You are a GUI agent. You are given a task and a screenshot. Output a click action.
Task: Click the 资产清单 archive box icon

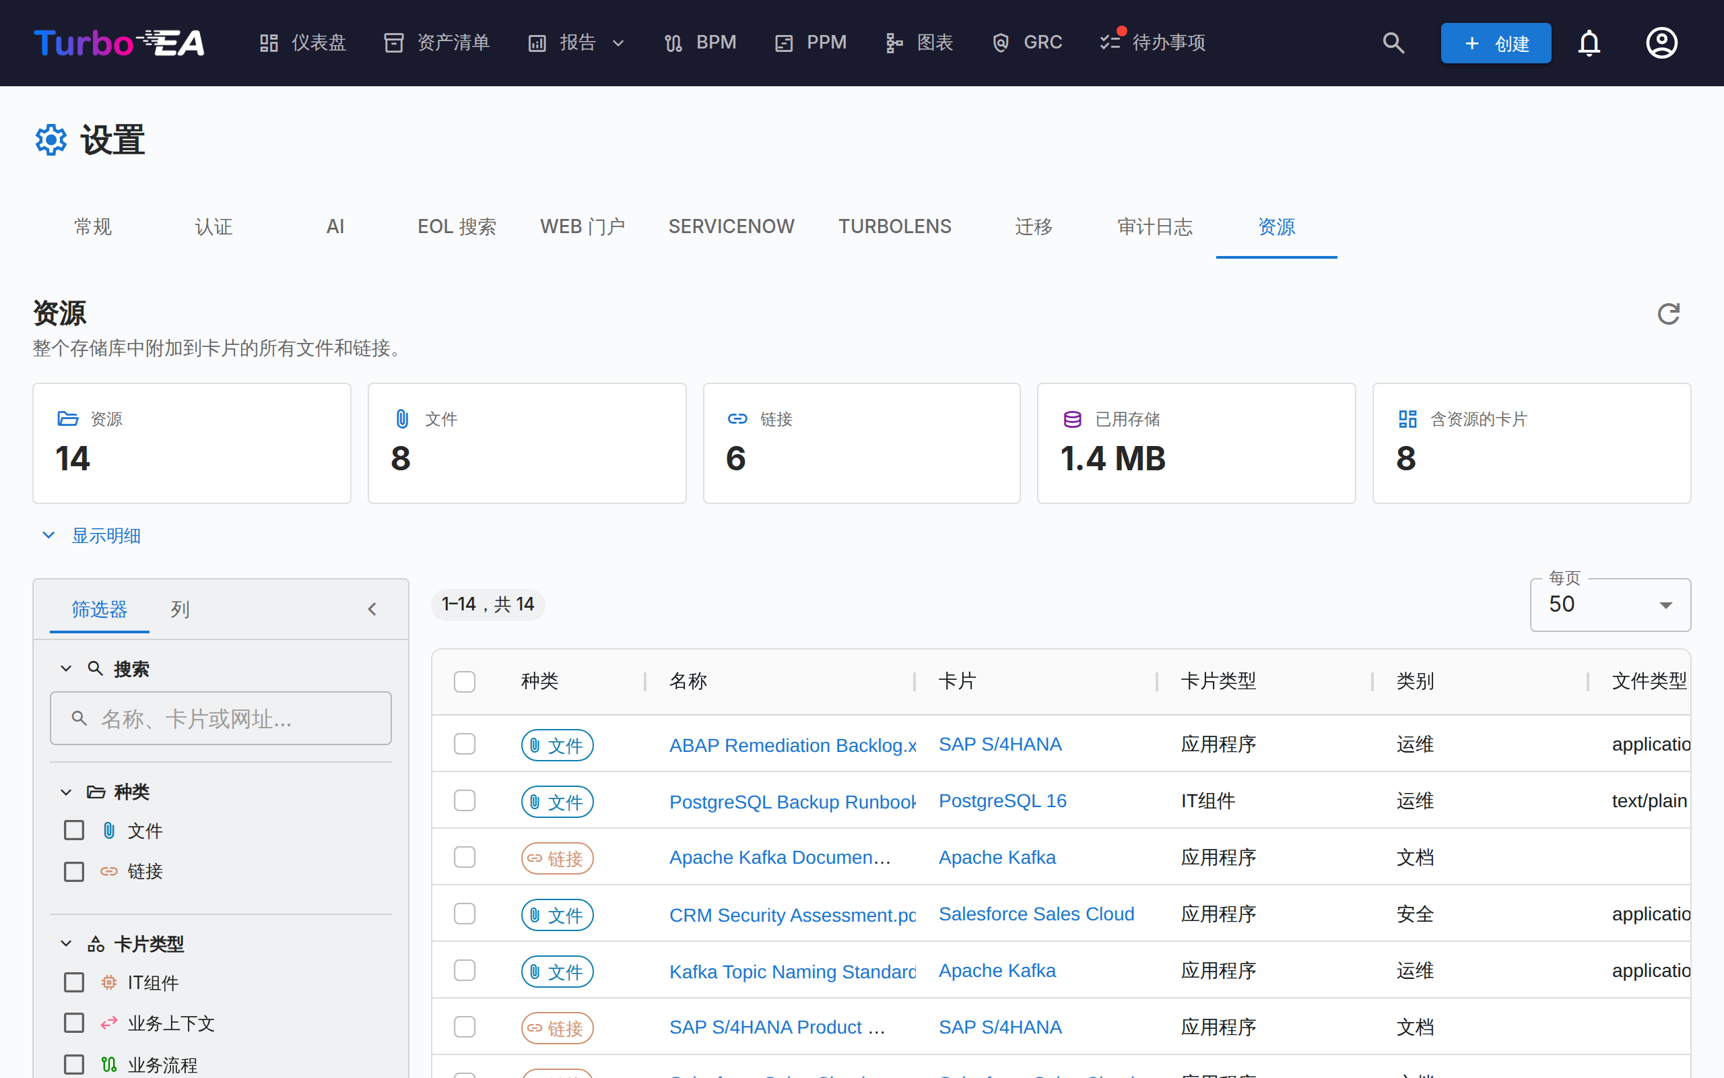point(393,42)
